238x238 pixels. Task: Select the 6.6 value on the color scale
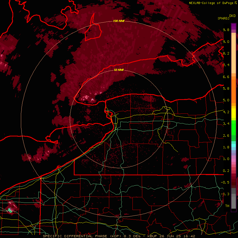(226, 77)
